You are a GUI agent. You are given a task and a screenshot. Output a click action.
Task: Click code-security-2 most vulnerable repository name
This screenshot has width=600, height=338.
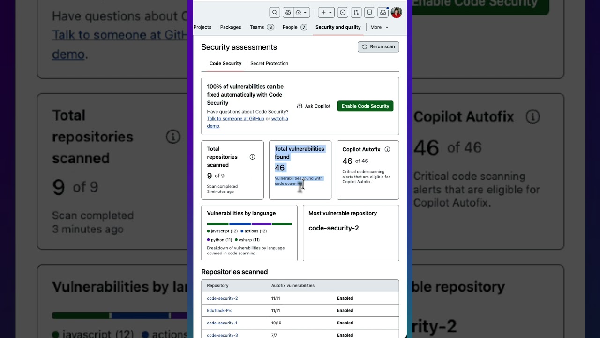(334, 228)
